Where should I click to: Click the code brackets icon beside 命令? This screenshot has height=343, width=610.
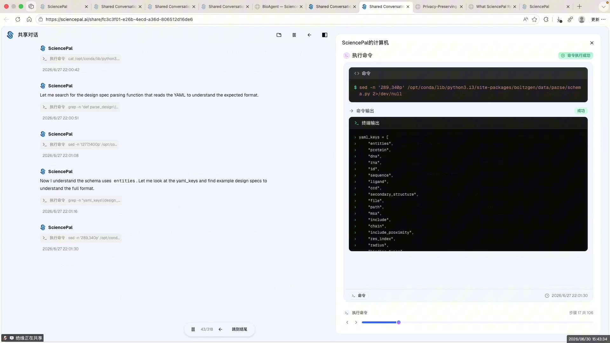(x=357, y=73)
